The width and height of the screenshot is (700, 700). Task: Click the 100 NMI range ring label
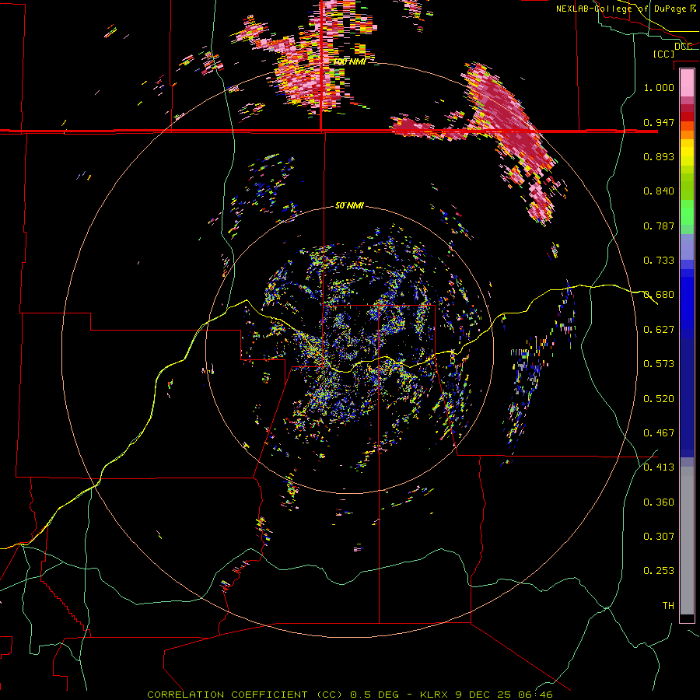click(x=349, y=61)
